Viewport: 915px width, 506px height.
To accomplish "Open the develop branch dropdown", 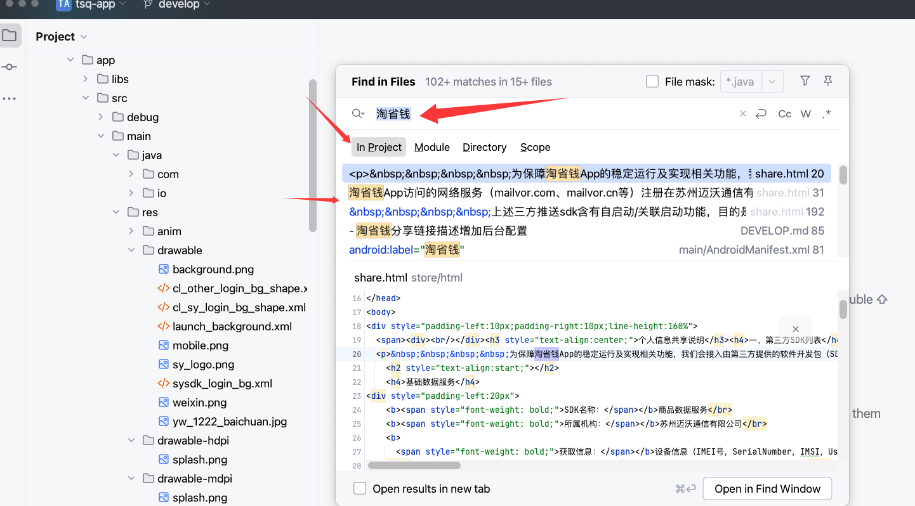I will point(176,5).
